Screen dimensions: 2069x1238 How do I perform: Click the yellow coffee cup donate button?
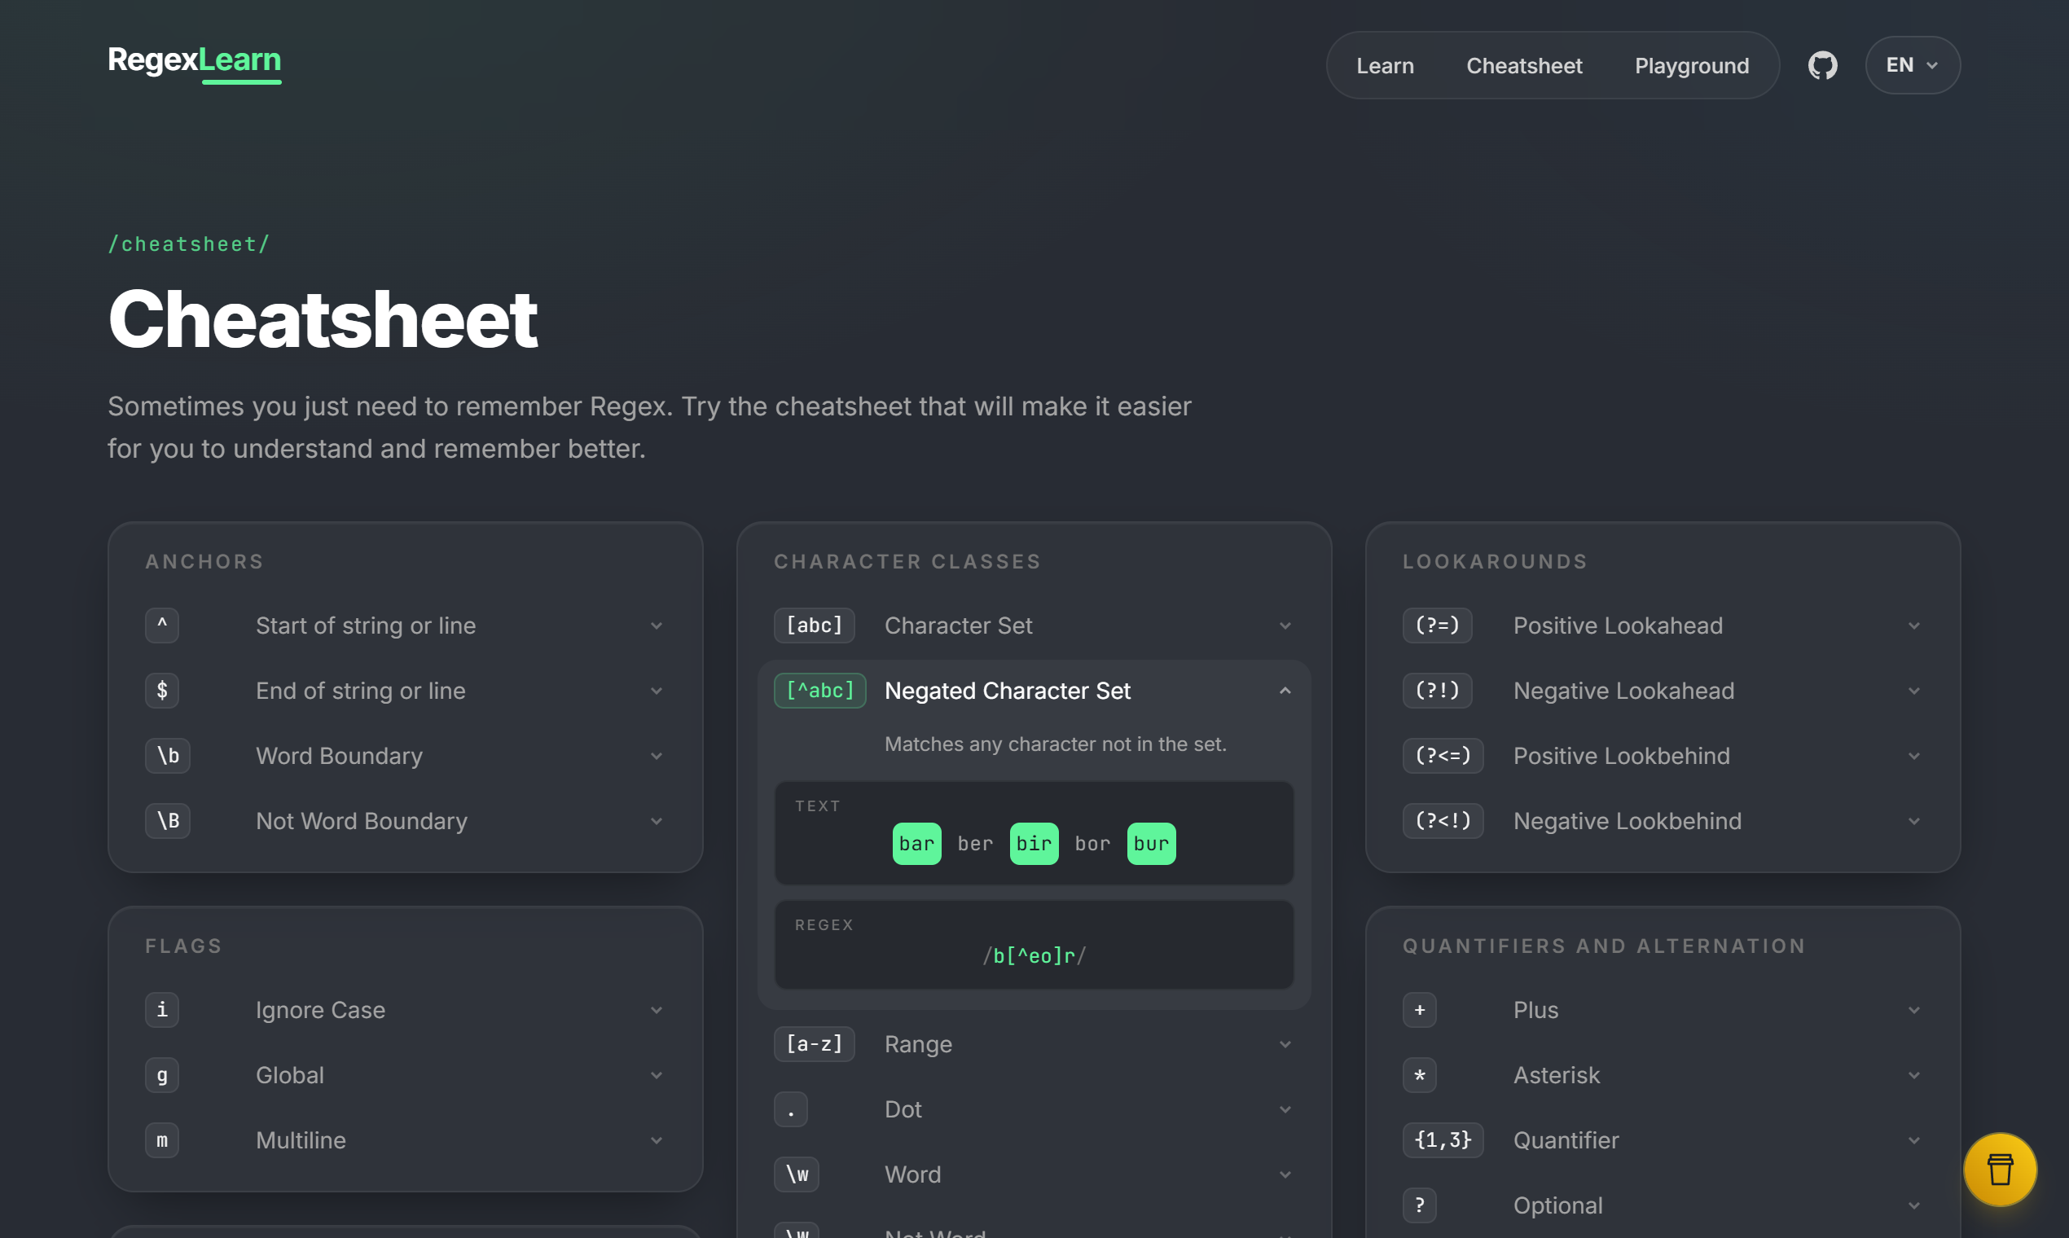2000,1169
